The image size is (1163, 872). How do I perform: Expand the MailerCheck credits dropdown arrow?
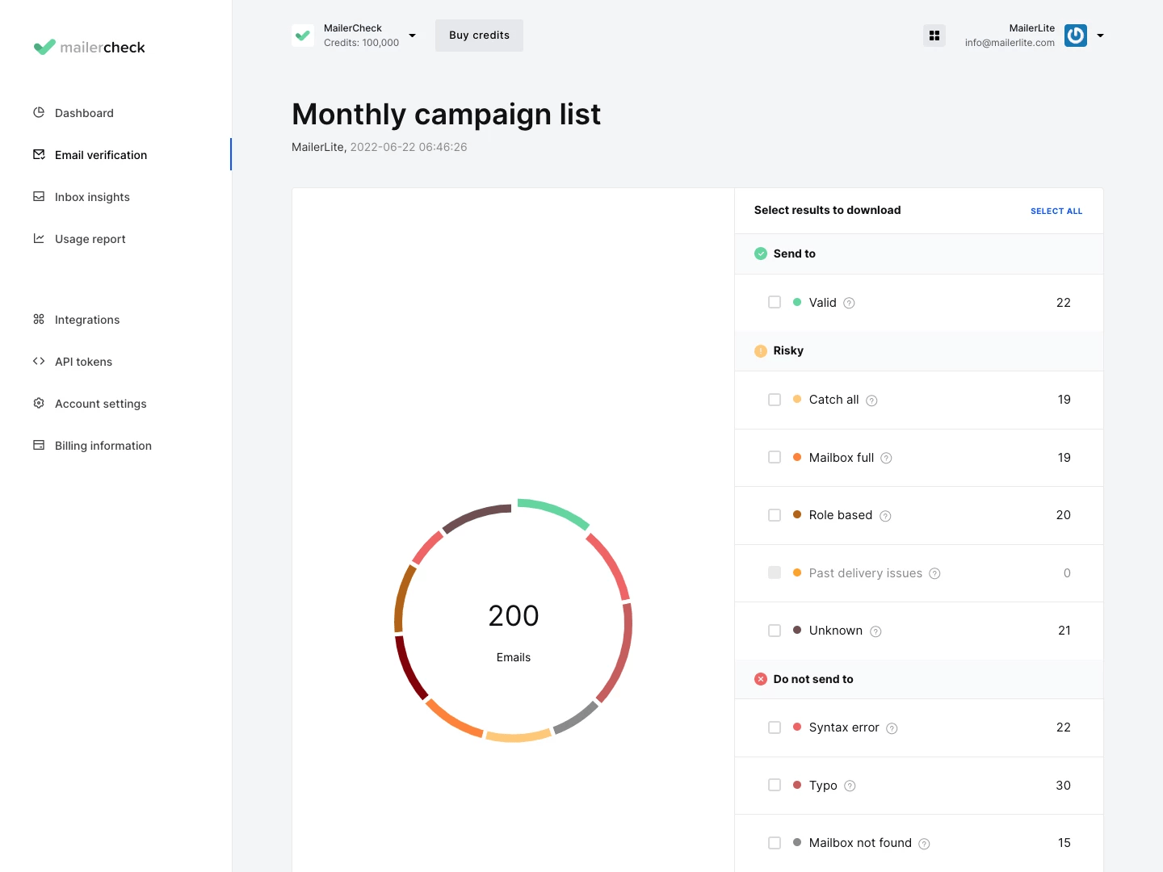click(412, 36)
